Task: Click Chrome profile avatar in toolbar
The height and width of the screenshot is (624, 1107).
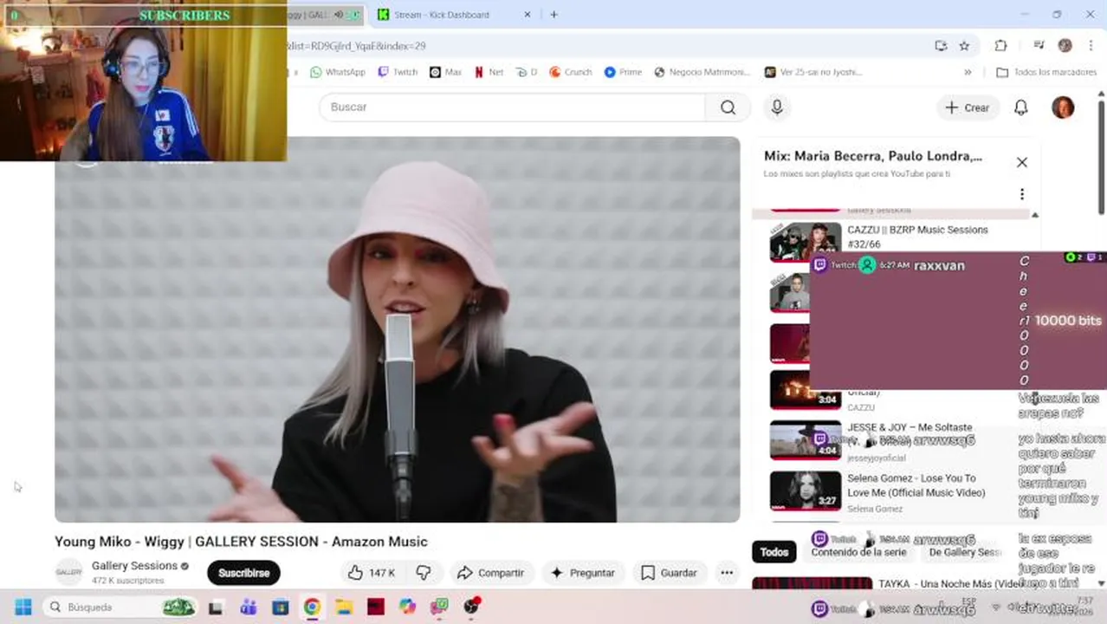Action: pos(1065,46)
